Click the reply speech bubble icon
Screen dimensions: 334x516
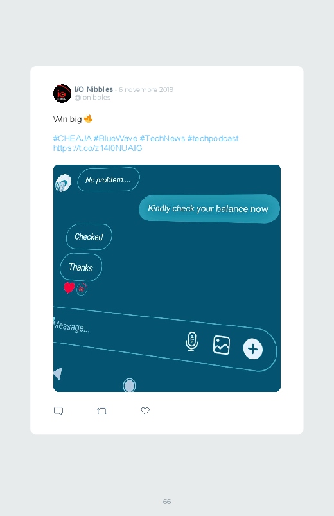click(x=58, y=411)
